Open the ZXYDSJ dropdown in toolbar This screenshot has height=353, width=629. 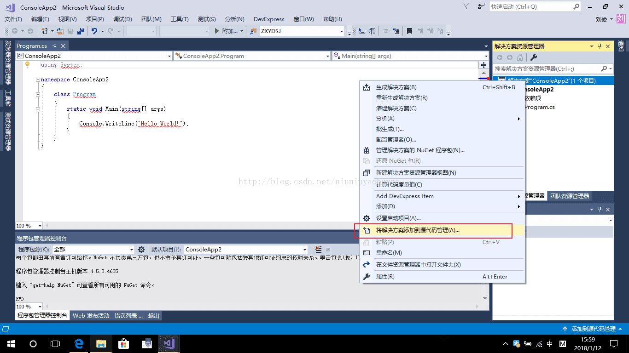(342, 31)
